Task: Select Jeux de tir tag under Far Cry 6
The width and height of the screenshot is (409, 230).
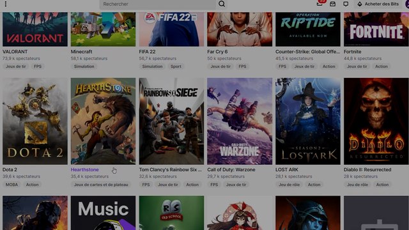Action: (x=220, y=66)
